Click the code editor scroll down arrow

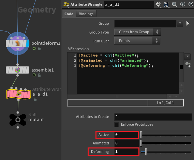click(x=181, y=91)
